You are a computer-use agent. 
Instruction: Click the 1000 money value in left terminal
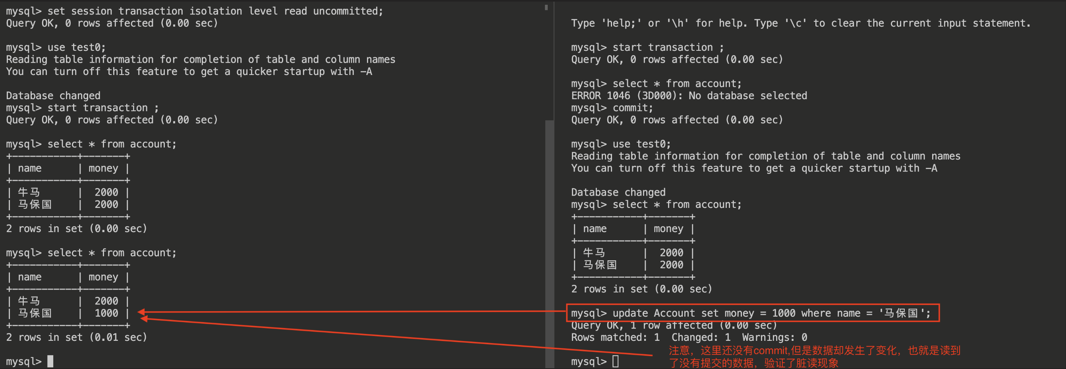click(106, 313)
